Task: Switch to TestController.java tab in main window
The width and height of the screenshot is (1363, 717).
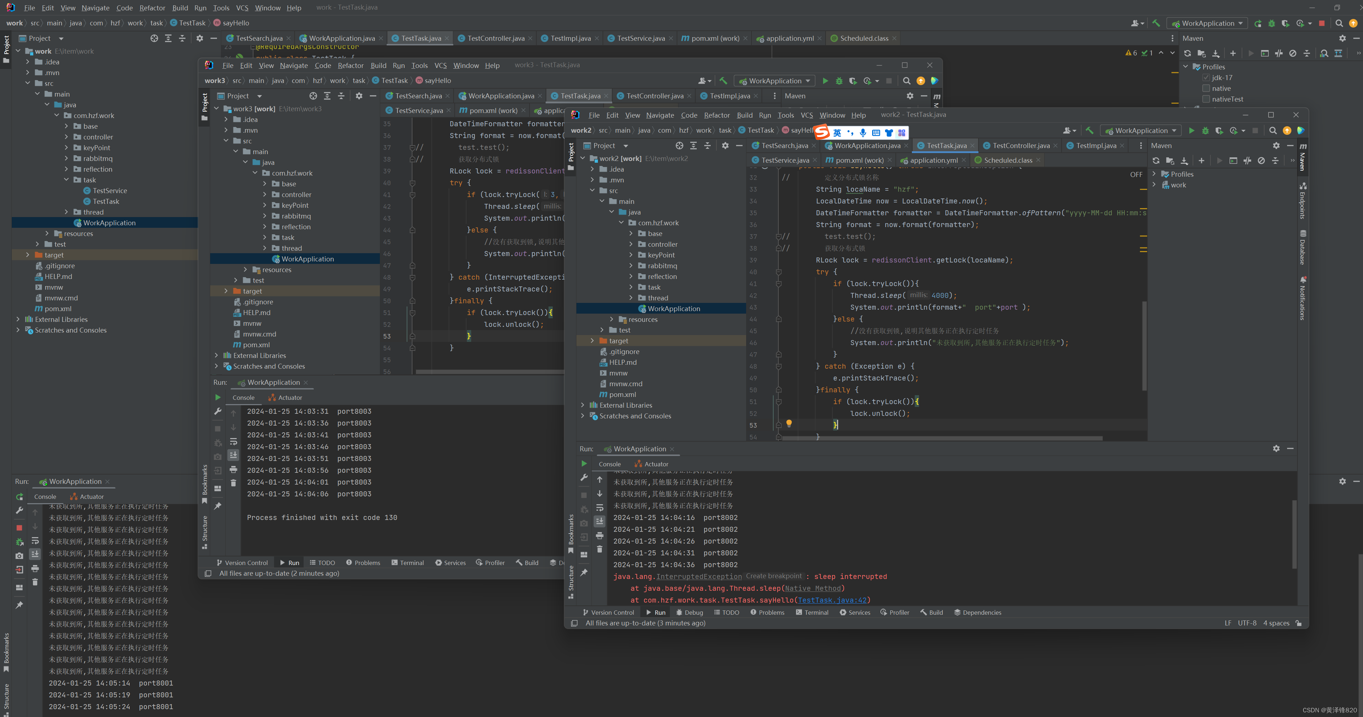Action: [495, 38]
